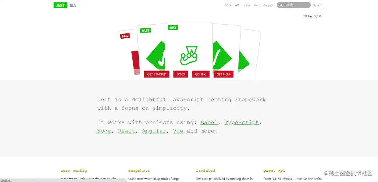Follow the Babel link
This screenshot has height=182, width=378.
point(209,122)
